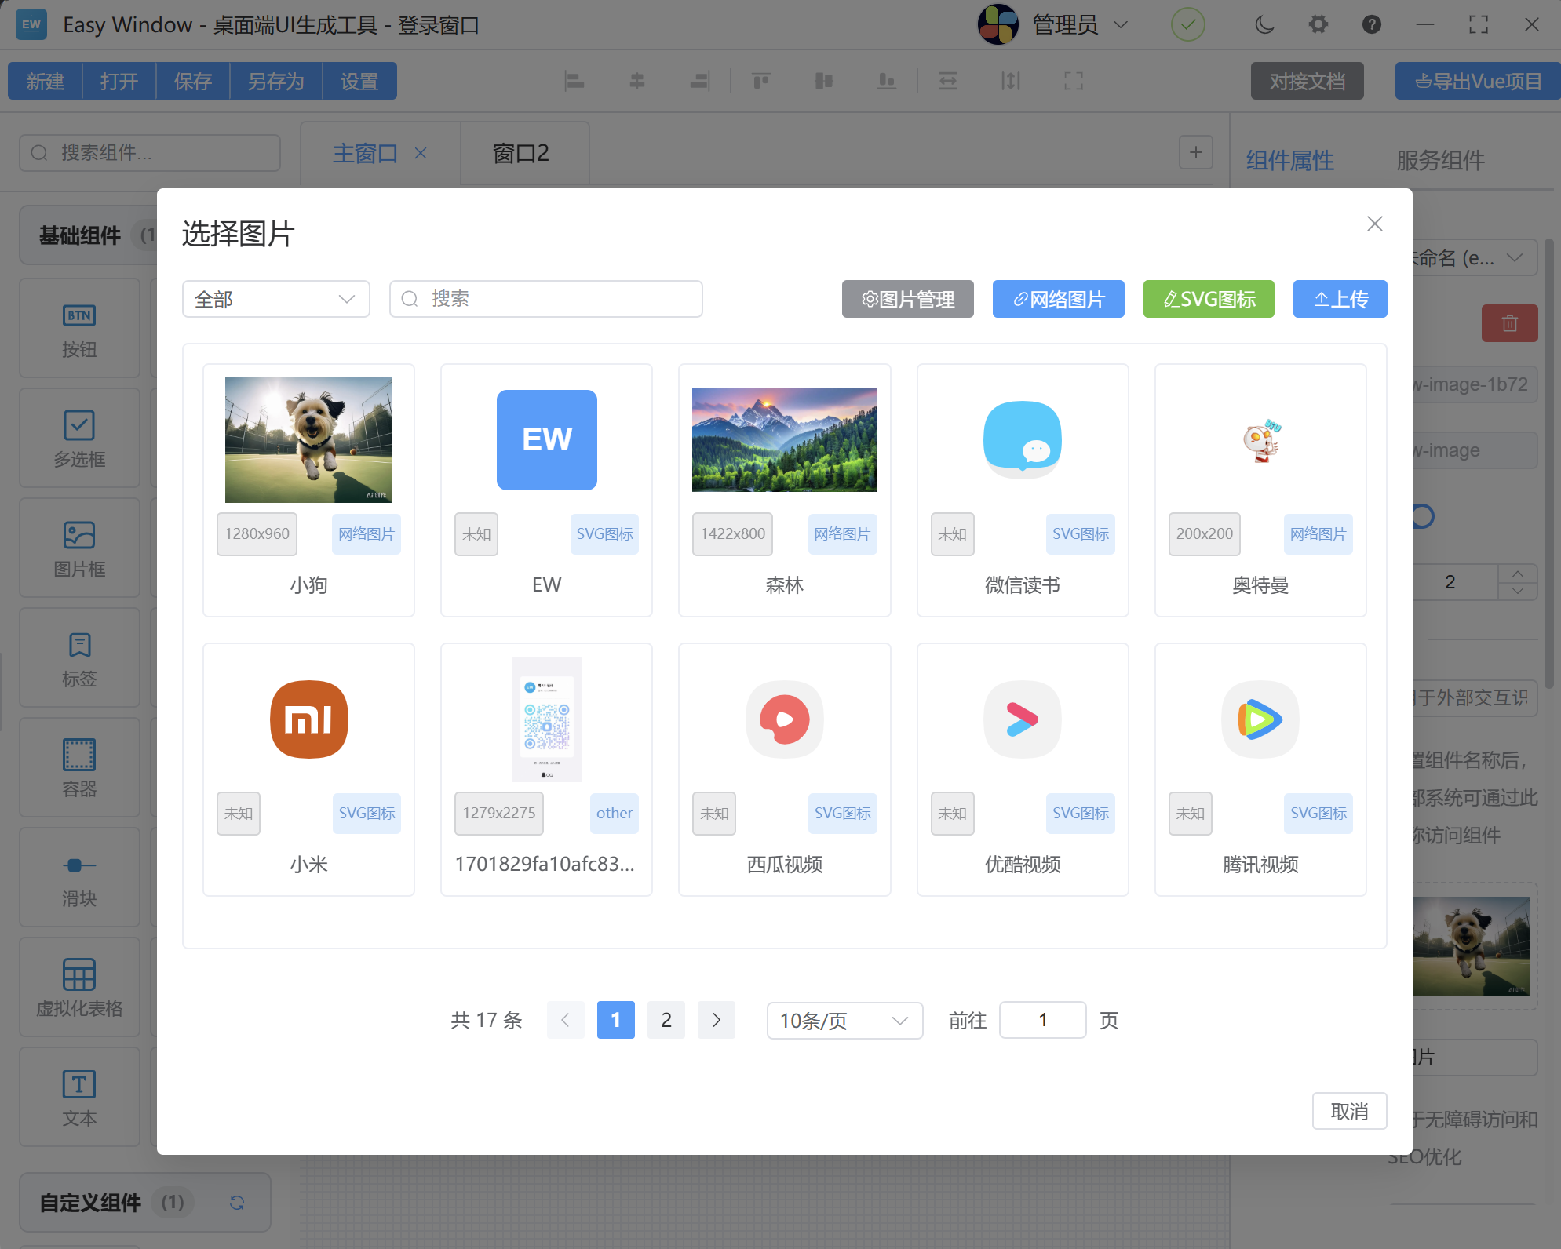Add a new window tab with plus
This screenshot has width=1561, height=1249.
coord(1195,152)
